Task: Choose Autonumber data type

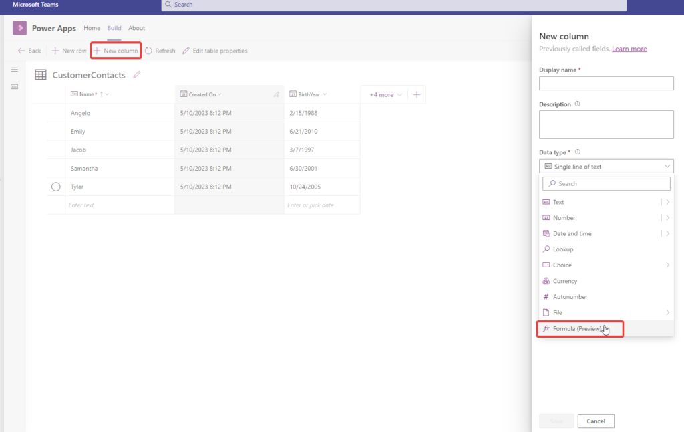Action: tap(607, 297)
